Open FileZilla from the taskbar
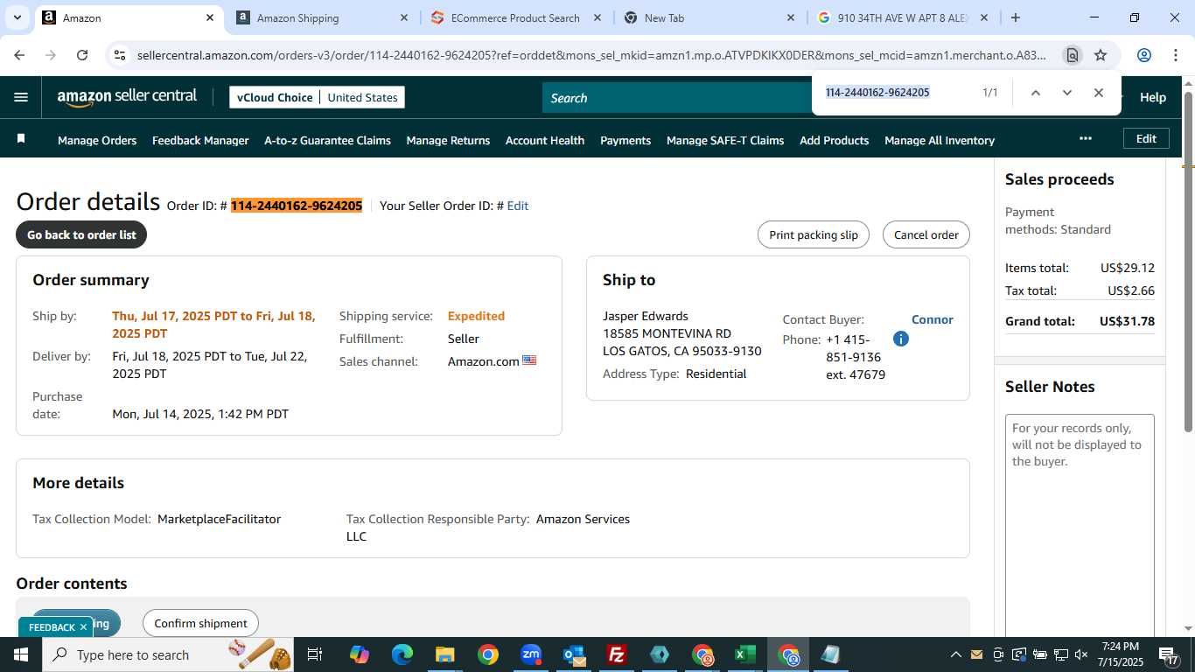Viewport: 1195px width, 672px height. (617, 654)
